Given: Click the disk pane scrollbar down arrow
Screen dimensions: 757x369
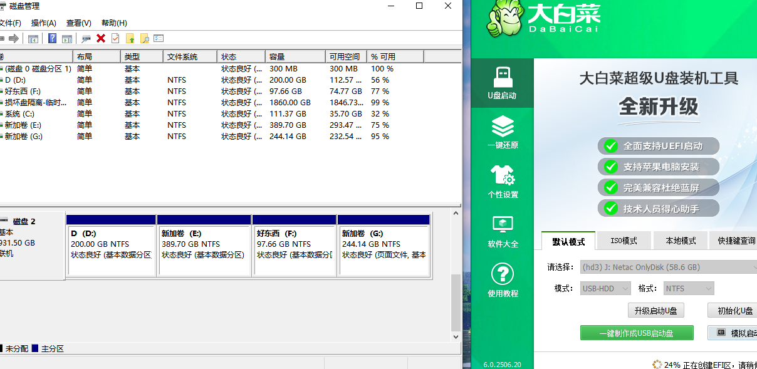Looking at the screenshot, I should click(456, 337).
